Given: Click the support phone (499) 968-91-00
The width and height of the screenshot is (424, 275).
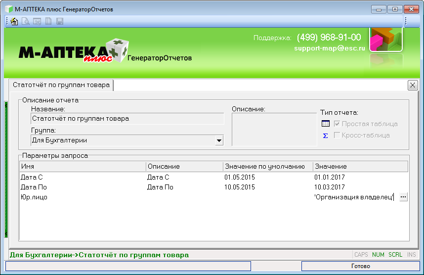Looking at the screenshot, I should (x=329, y=38).
